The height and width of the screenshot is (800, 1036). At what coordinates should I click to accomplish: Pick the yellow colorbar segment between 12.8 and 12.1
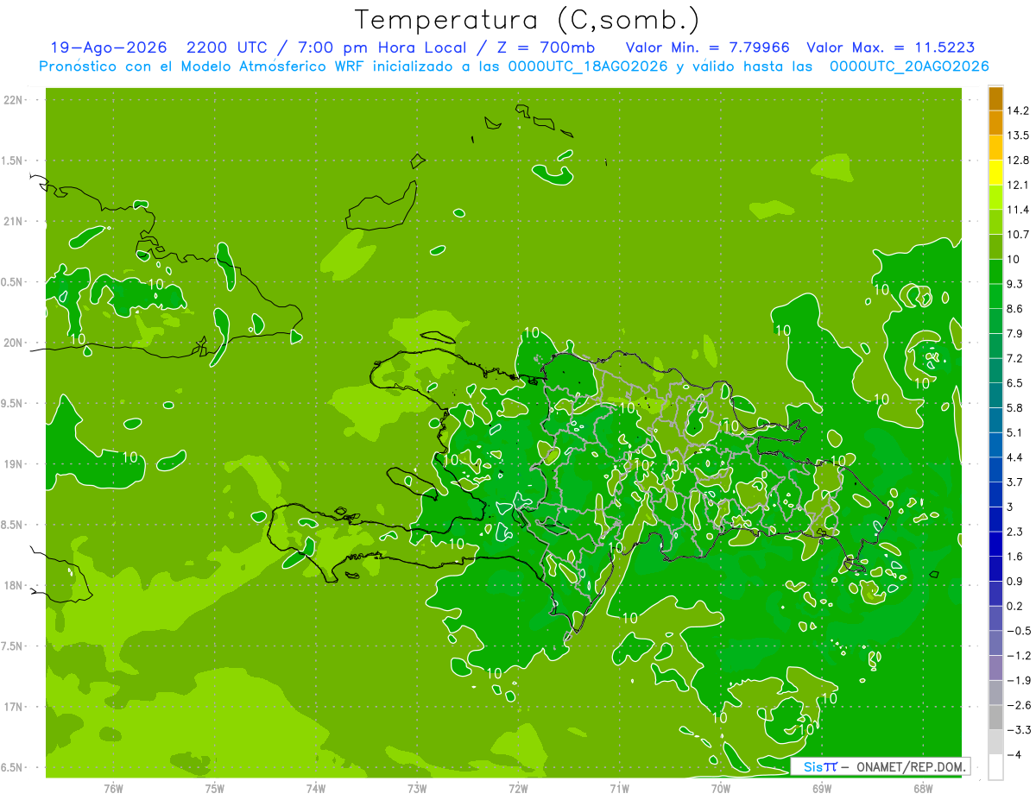tap(995, 173)
